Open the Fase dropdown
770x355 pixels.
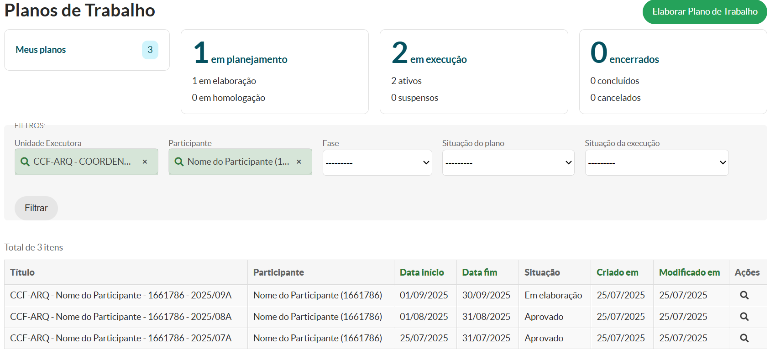377,162
